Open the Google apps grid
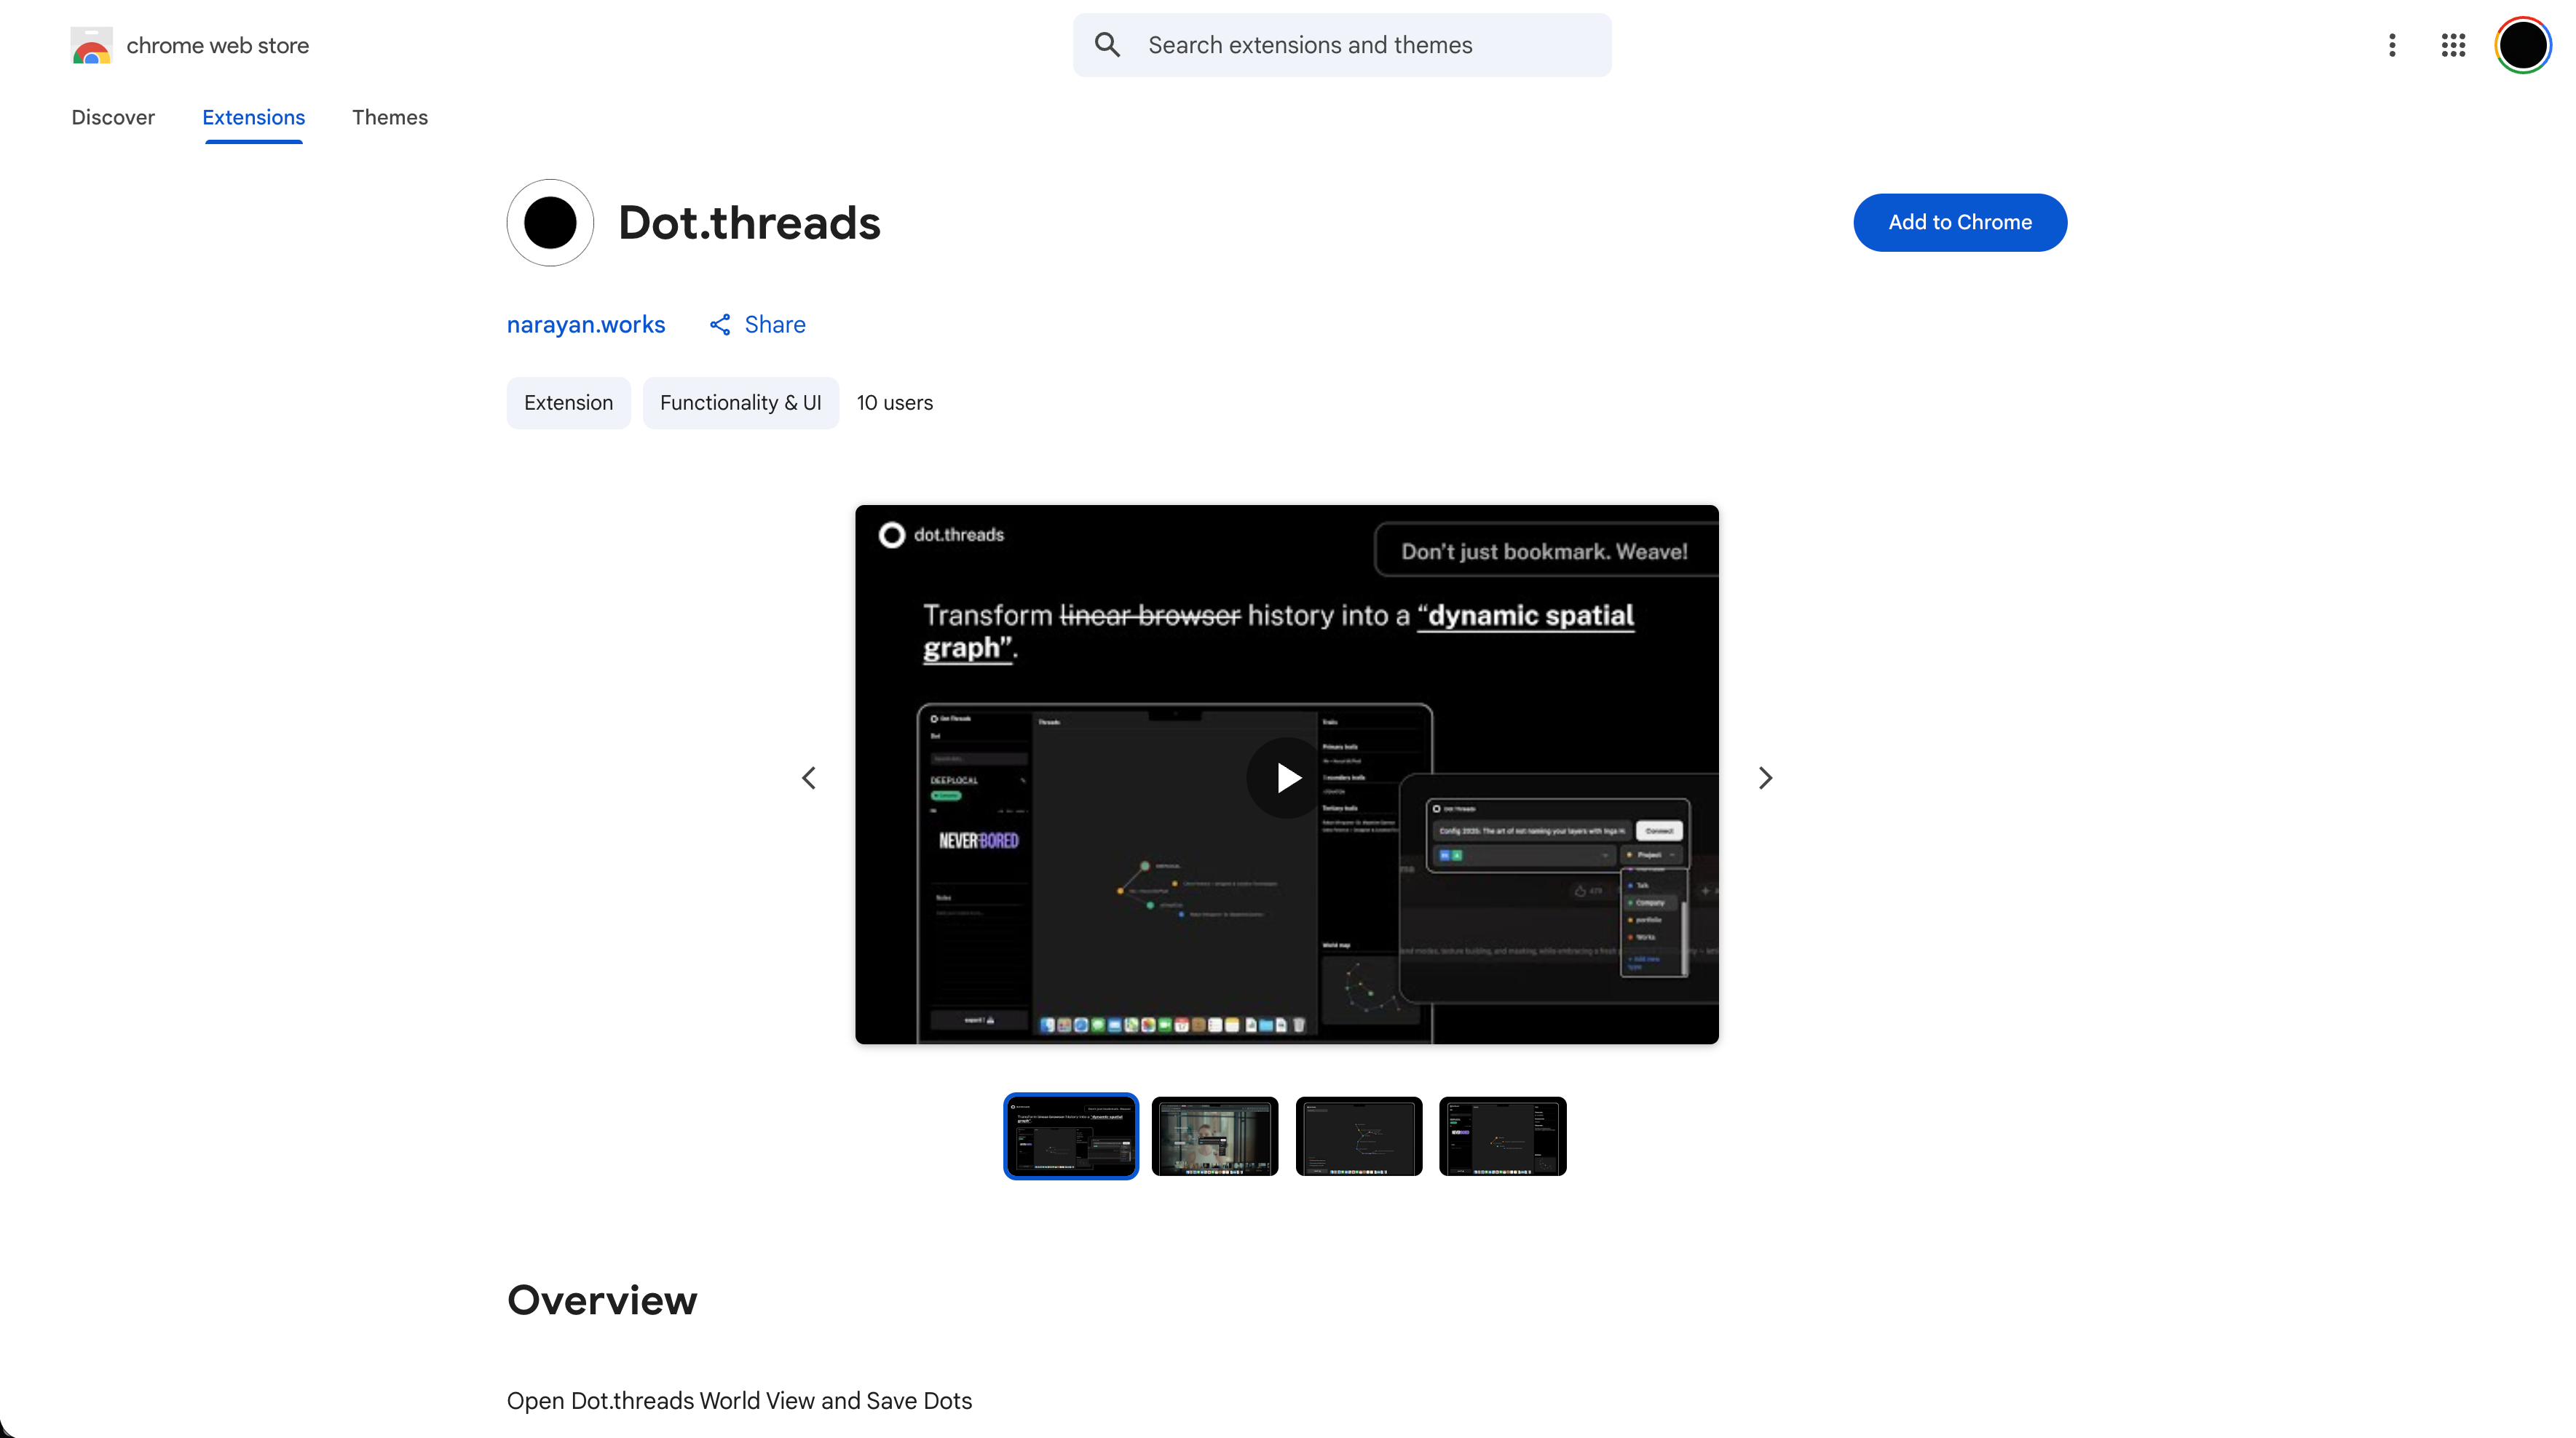The image size is (2576, 1438). 2453,45
